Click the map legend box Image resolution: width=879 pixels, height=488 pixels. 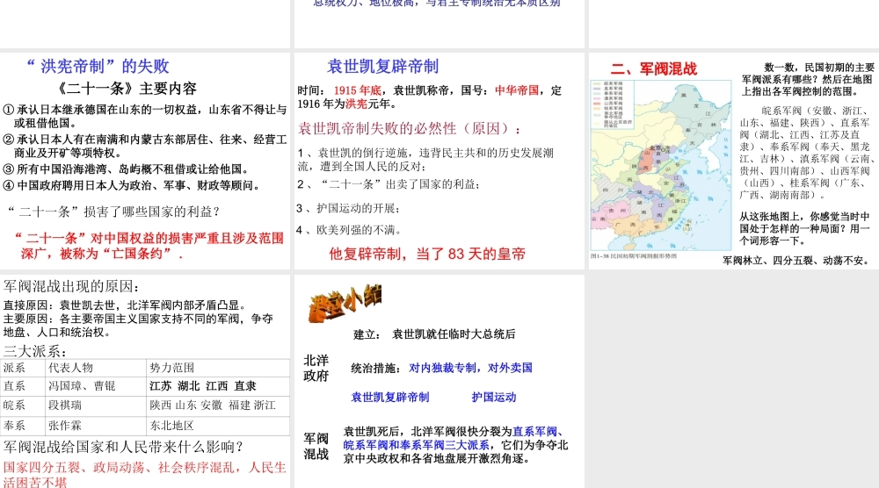(x=614, y=104)
